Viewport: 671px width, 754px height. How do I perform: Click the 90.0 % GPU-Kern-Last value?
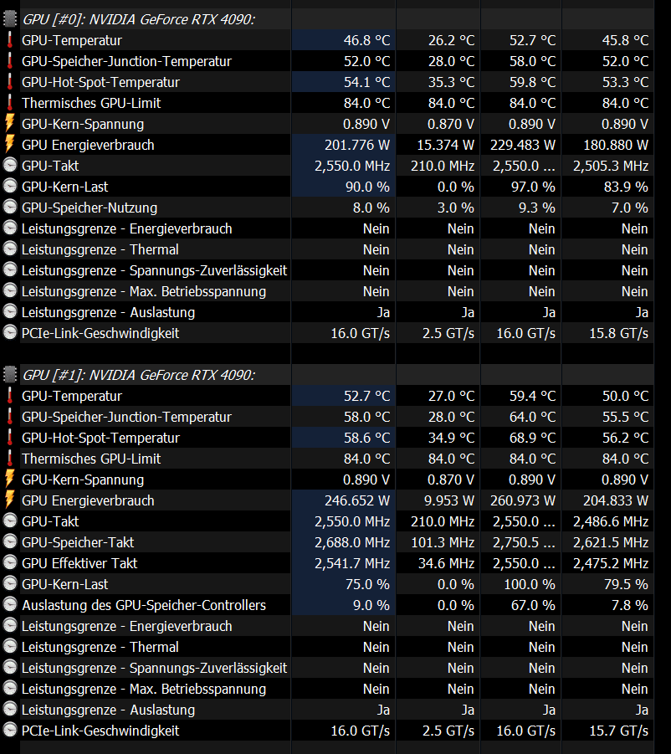coord(367,187)
